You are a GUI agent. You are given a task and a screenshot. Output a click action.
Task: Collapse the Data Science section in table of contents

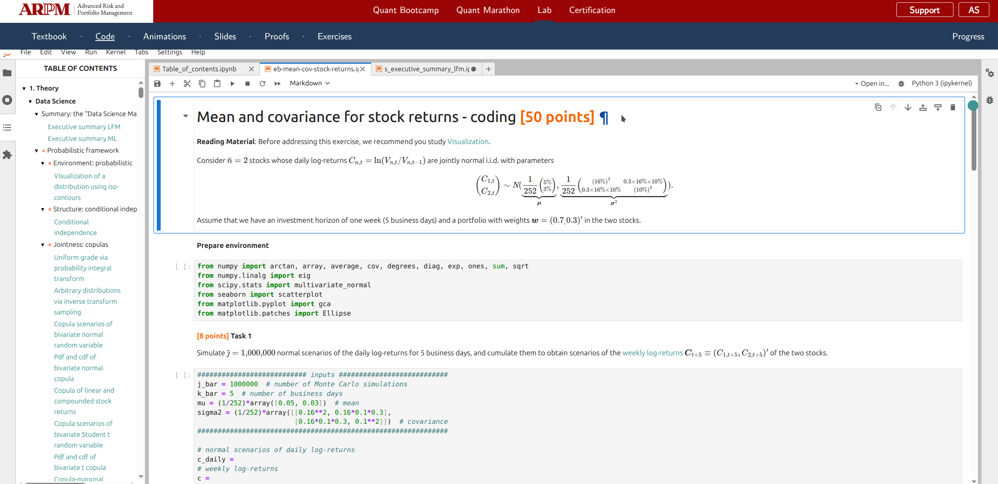pos(30,101)
